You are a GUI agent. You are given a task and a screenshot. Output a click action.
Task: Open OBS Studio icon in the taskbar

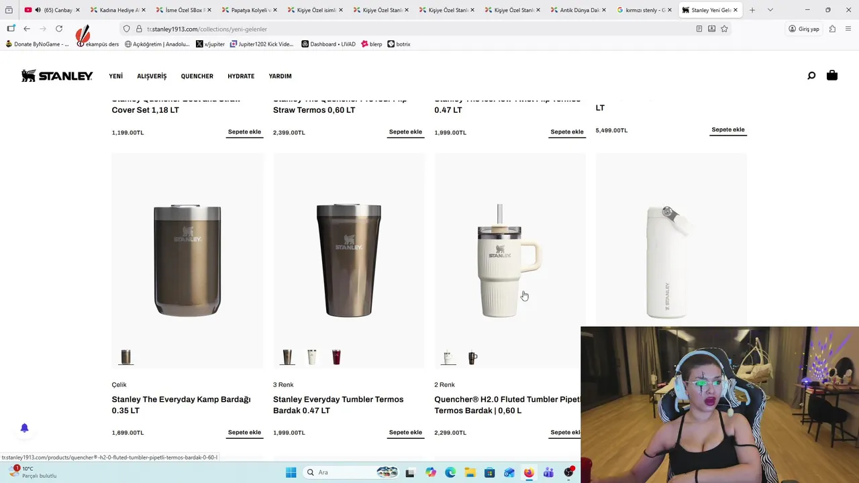pyautogui.click(x=568, y=472)
